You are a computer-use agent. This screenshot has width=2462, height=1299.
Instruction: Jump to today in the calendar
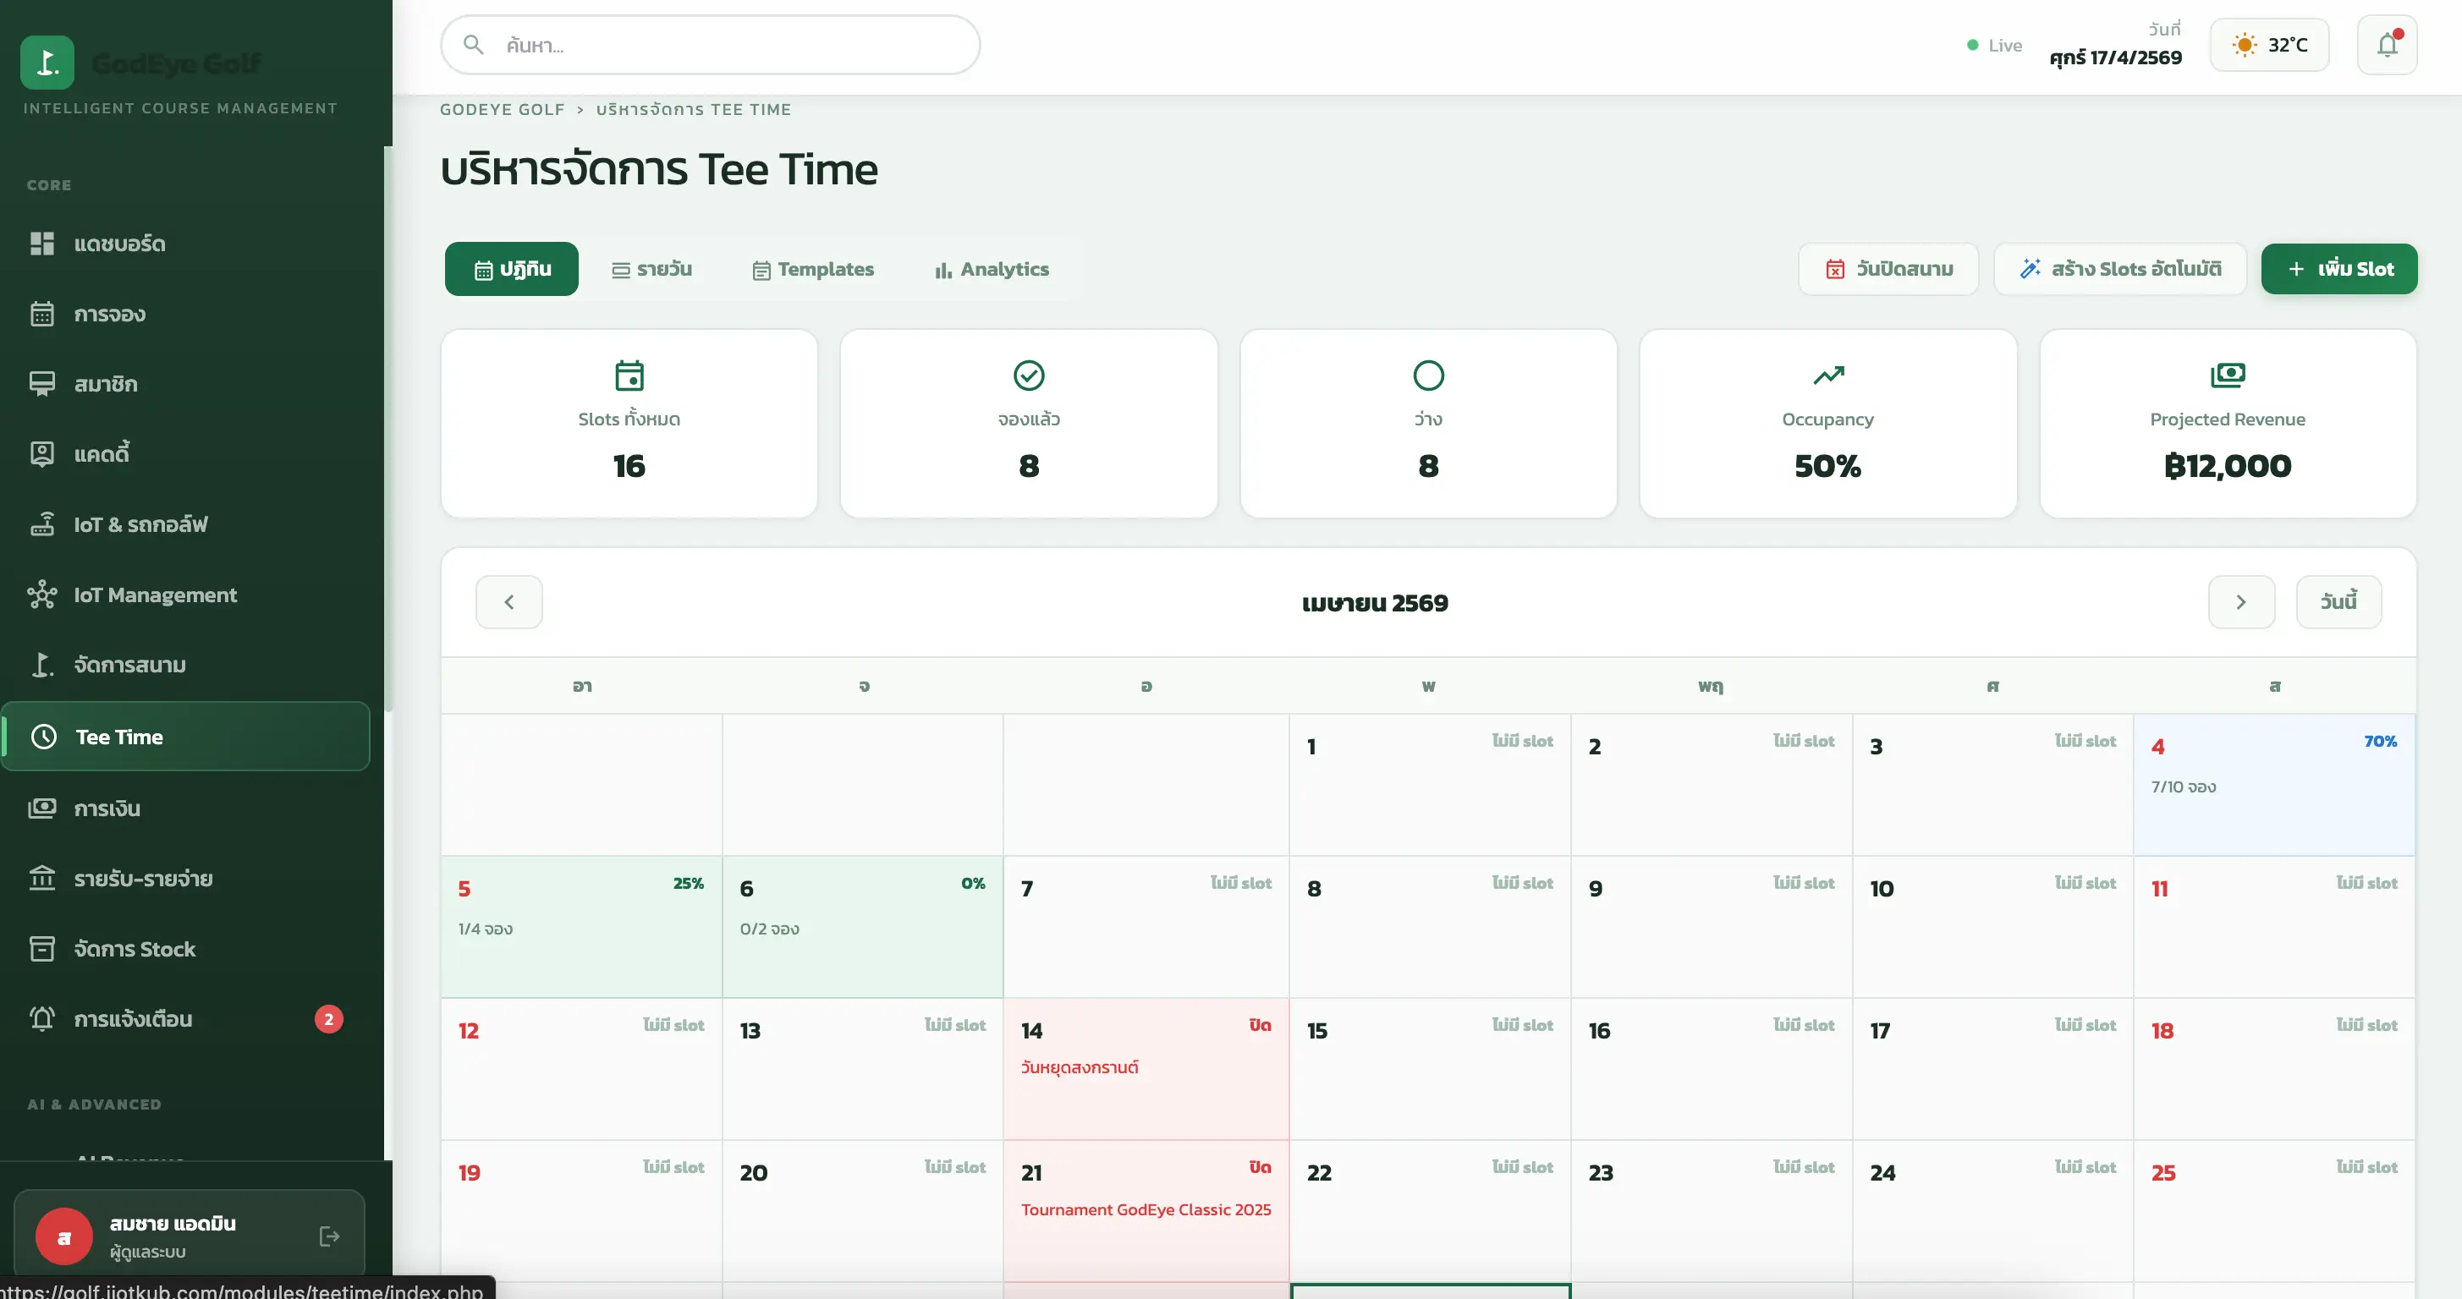tap(2338, 602)
